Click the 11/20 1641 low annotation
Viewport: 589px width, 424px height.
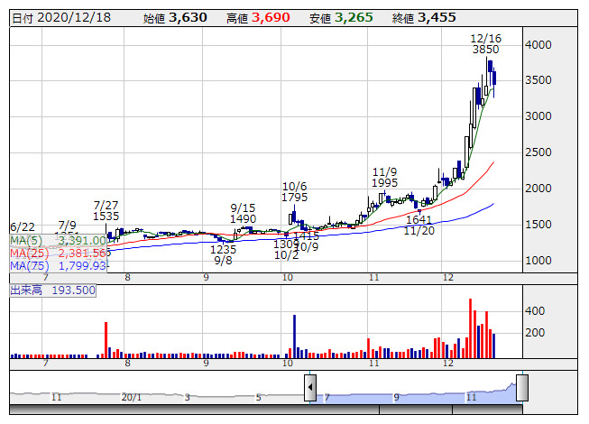pos(419,226)
